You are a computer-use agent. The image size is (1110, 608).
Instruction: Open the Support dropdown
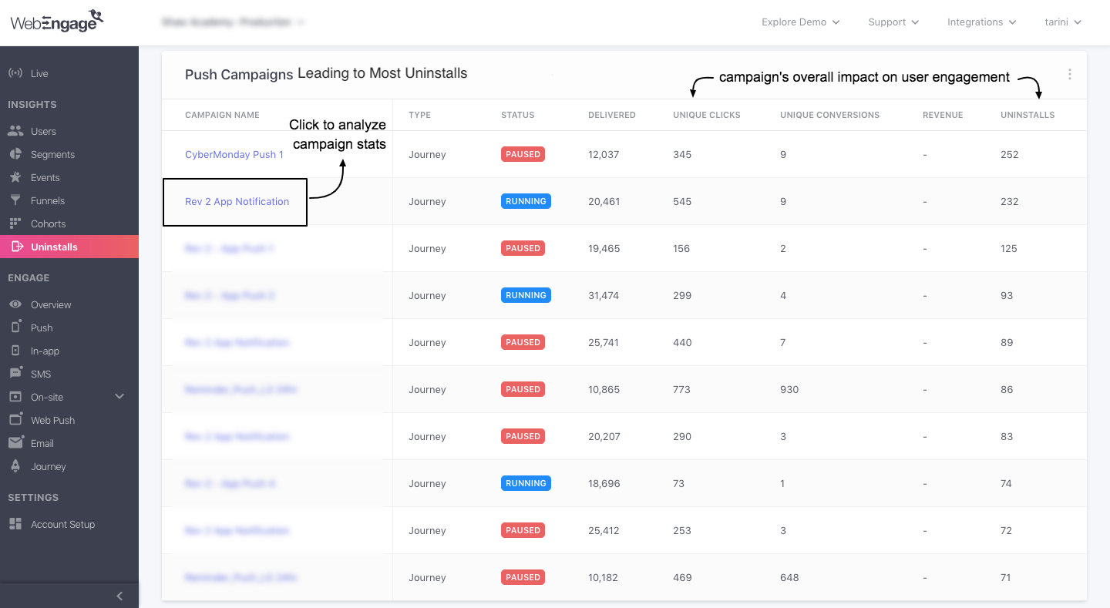893,22
